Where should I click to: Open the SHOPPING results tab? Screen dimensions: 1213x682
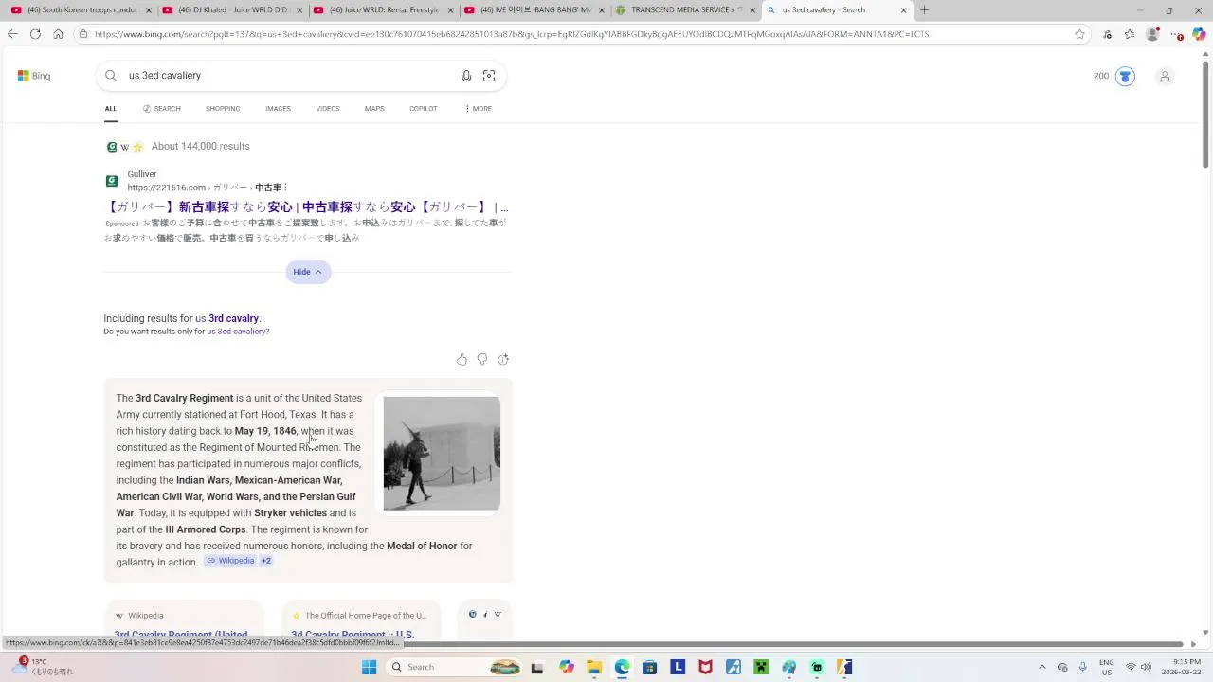point(223,109)
